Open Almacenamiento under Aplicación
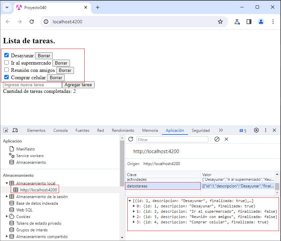The width and height of the screenshot is (281, 241). [31, 162]
